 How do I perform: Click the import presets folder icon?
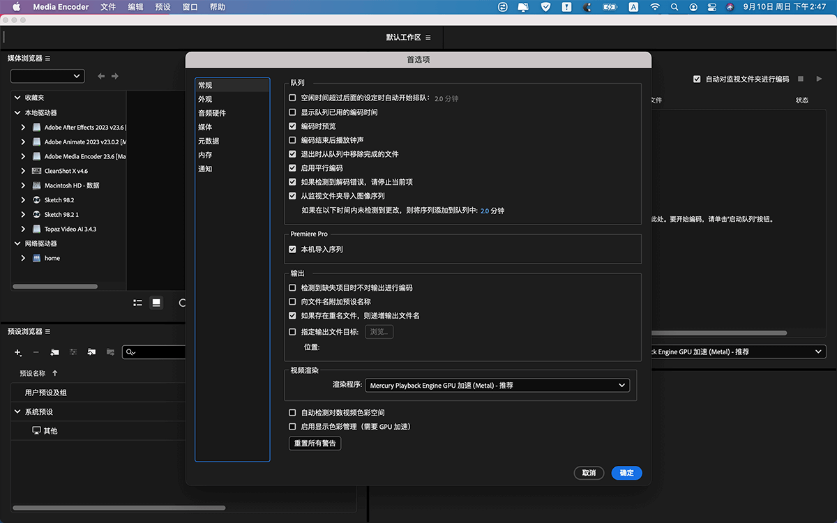click(x=91, y=353)
